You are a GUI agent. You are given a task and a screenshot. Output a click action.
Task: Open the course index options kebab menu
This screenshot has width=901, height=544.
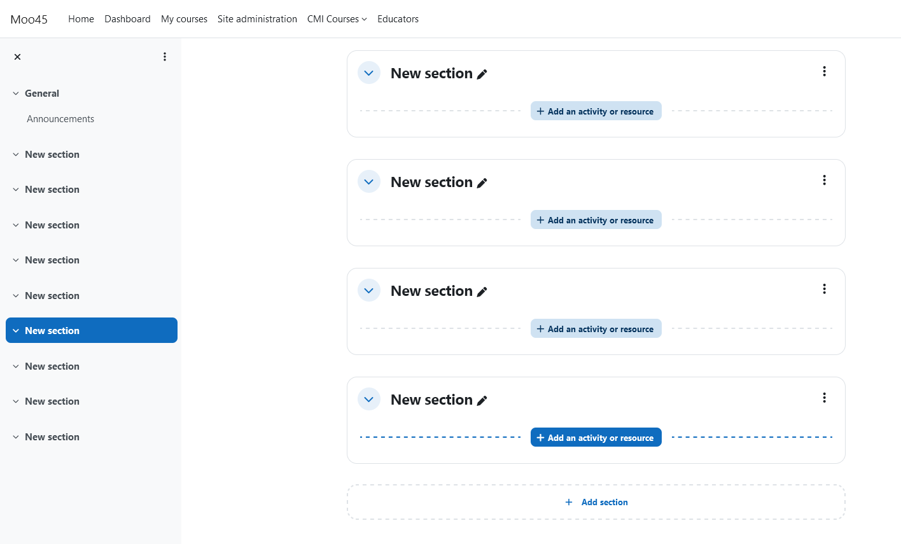coord(165,57)
